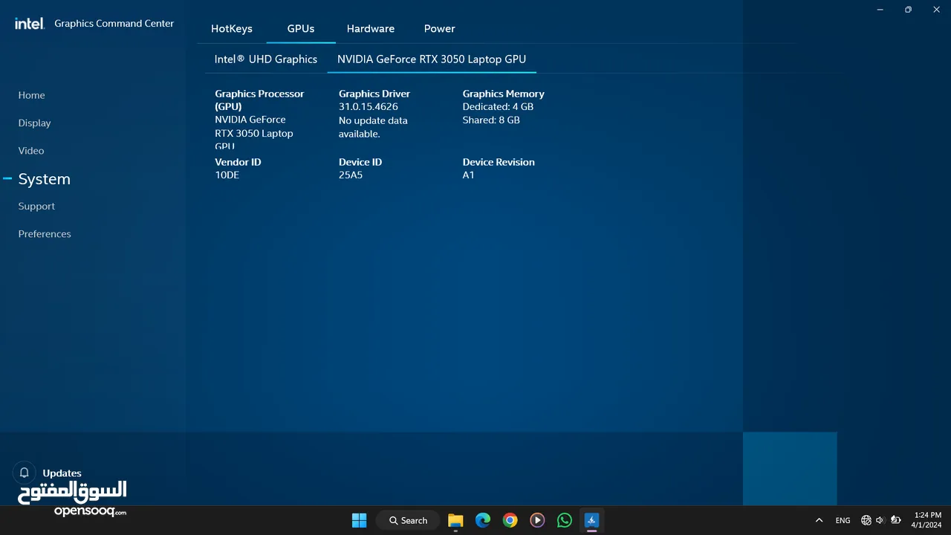Open the Support section
The width and height of the screenshot is (951, 535).
coord(36,206)
